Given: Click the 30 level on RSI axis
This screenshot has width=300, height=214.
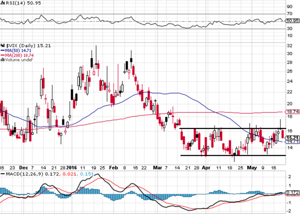Looking at the screenshot, I should coord(289,29).
